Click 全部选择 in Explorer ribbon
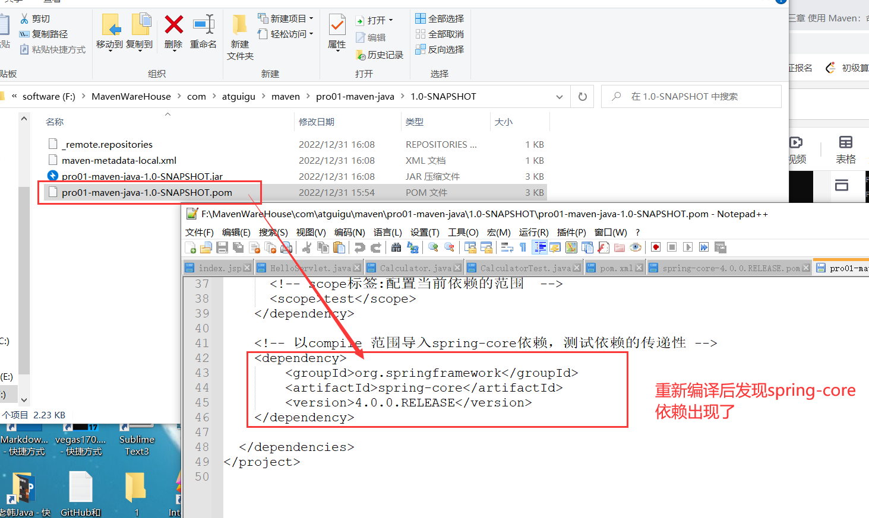The image size is (869, 518). point(440,18)
